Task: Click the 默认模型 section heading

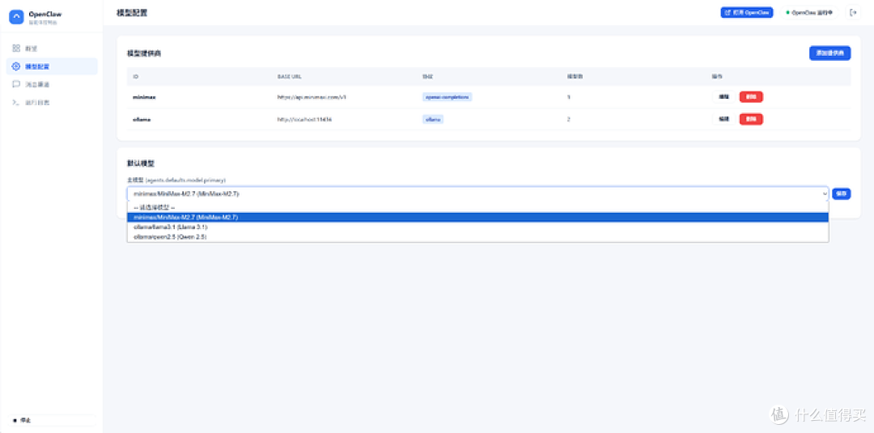Action: [x=141, y=163]
